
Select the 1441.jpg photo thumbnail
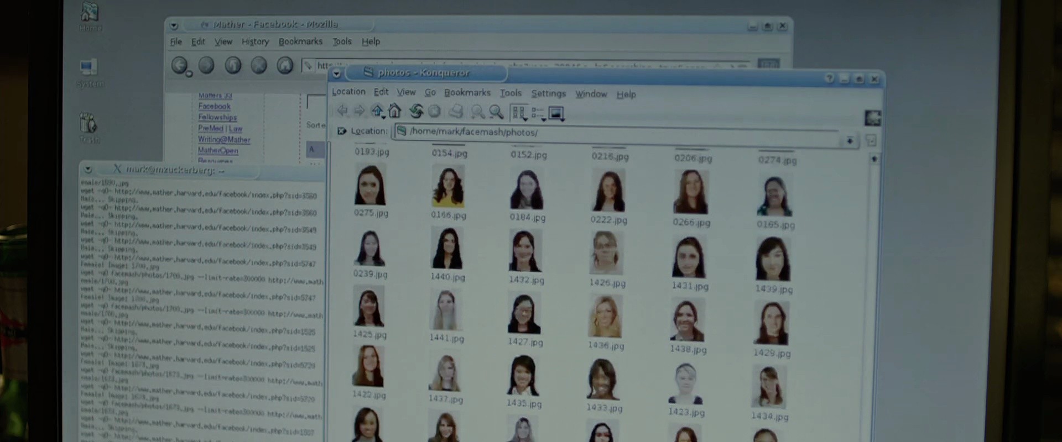click(x=446, y=310)
